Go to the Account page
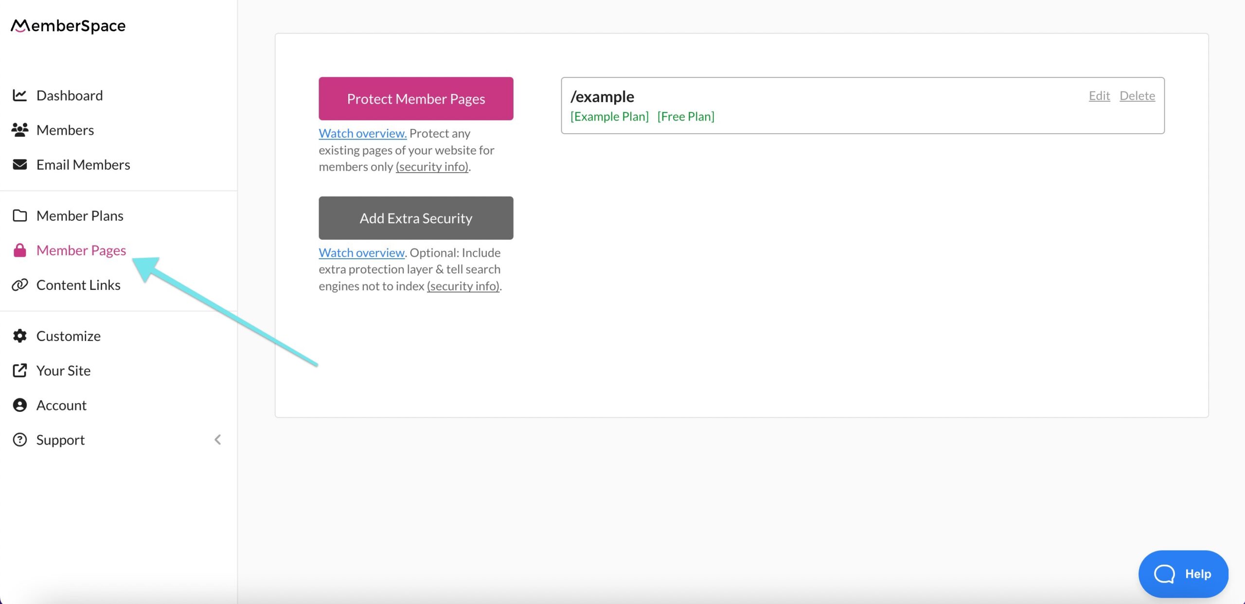The image size is (1245, 604). click(x=61, y=405)
